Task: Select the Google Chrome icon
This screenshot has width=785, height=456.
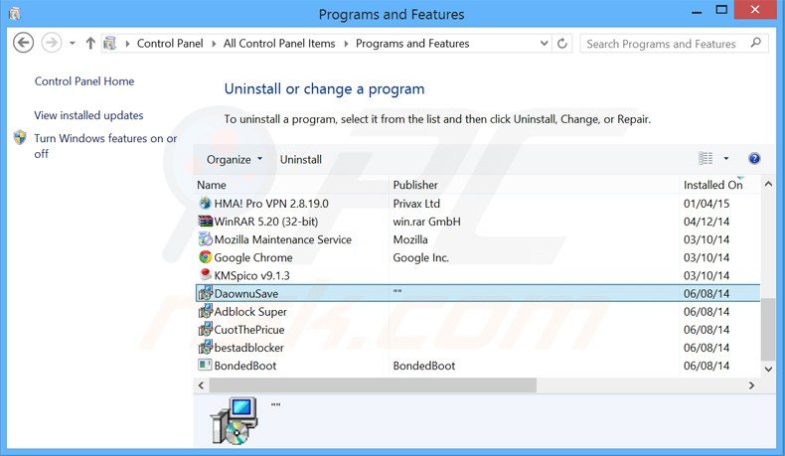Action: [206, 257]
